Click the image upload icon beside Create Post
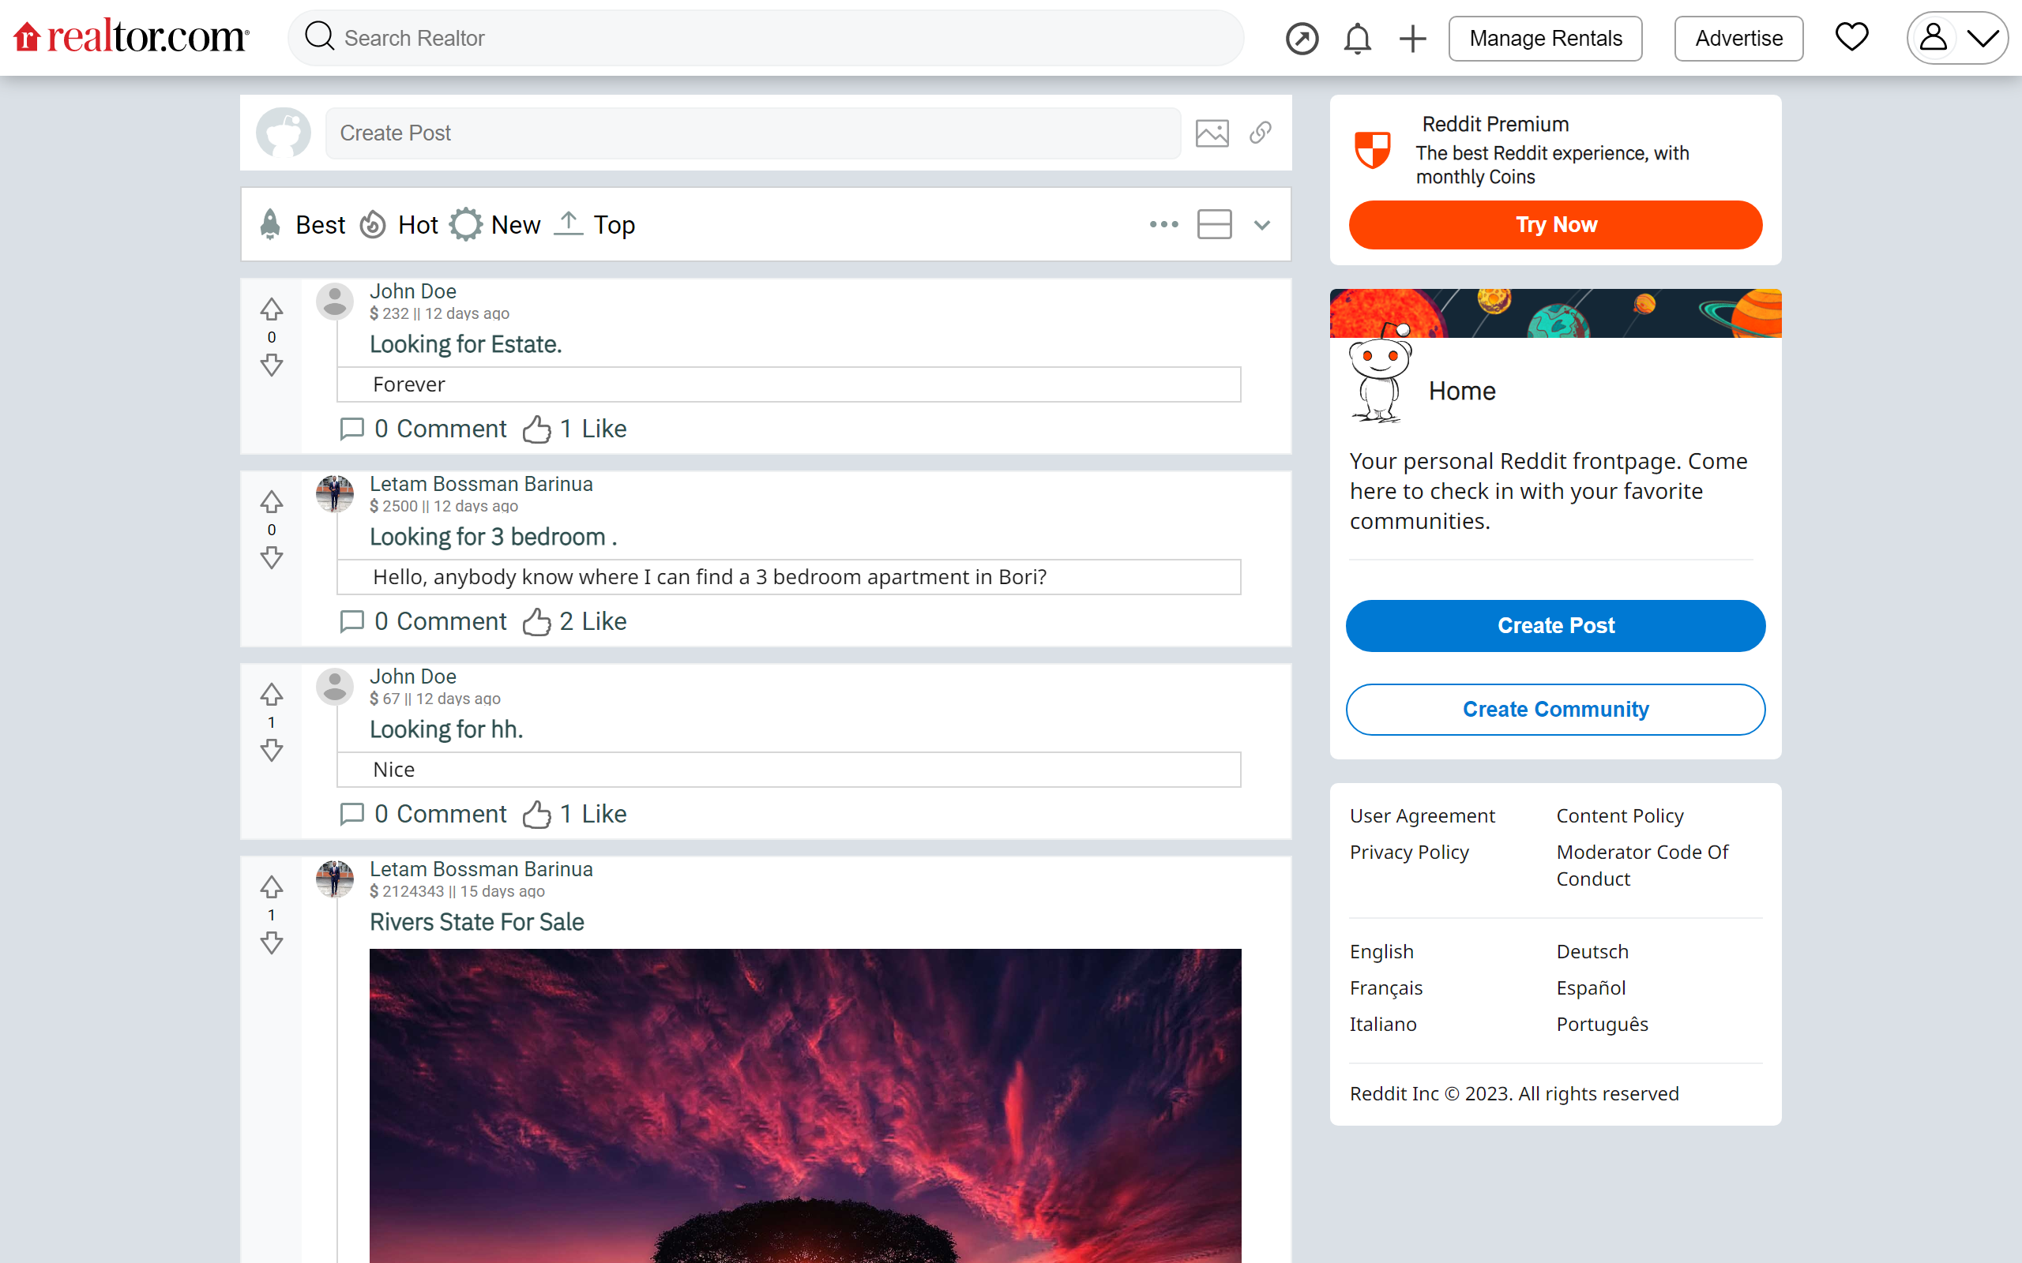2022x1263 pixels. tap(1212, 133)
